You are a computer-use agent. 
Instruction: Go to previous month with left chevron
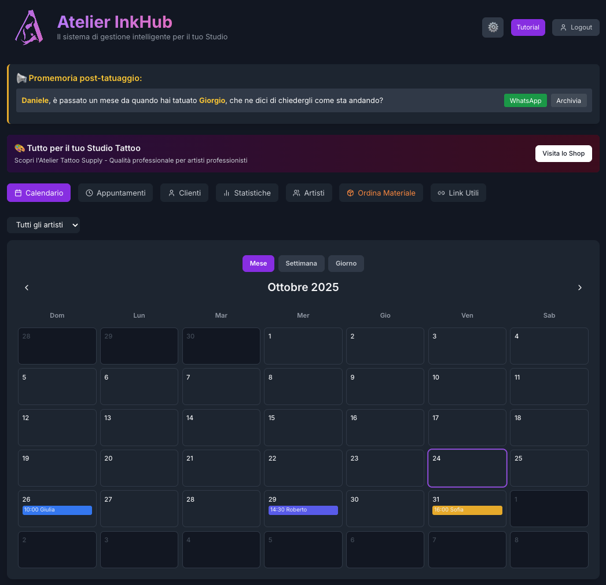27,288
